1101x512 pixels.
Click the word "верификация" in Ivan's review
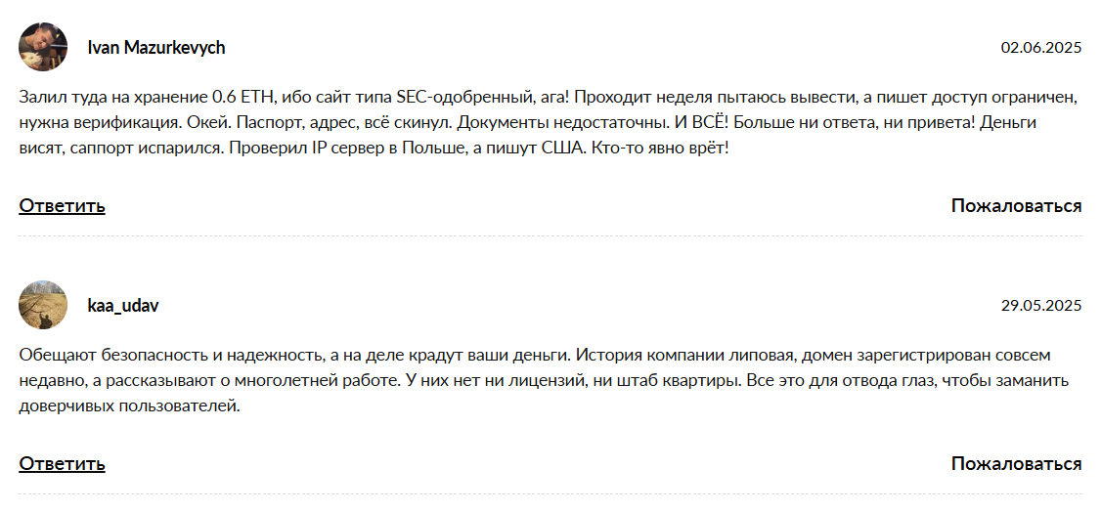coord(110,125)
